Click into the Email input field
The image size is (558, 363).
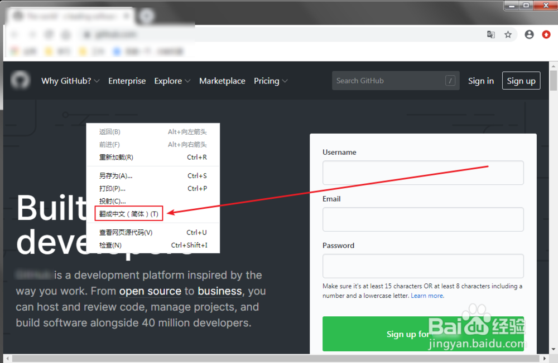[x=423, y=219]
